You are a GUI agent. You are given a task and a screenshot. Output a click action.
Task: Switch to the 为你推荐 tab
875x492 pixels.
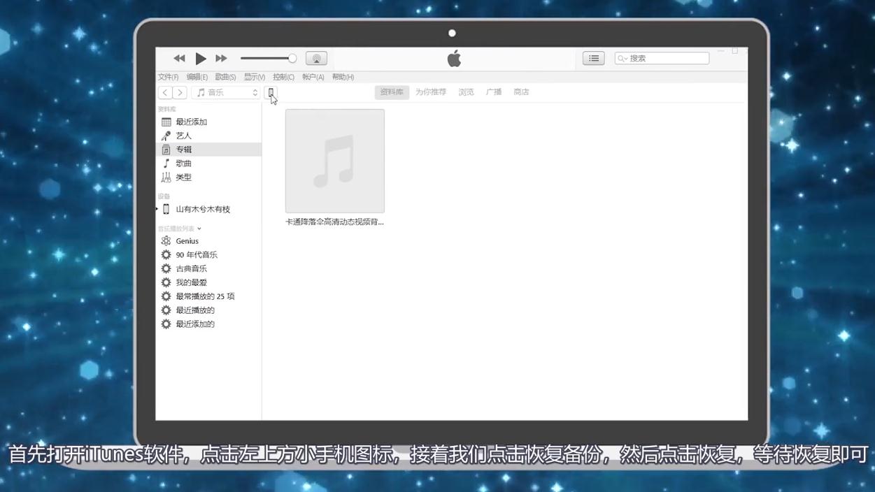431,92
